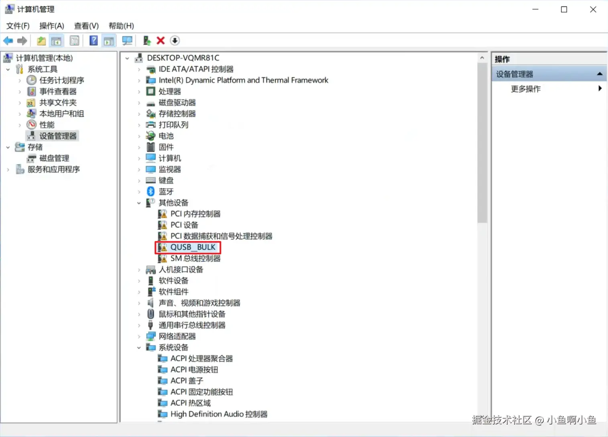Select 磁盘管理 in the left tree
Screen dimensions: 608x437
(54, 158)
